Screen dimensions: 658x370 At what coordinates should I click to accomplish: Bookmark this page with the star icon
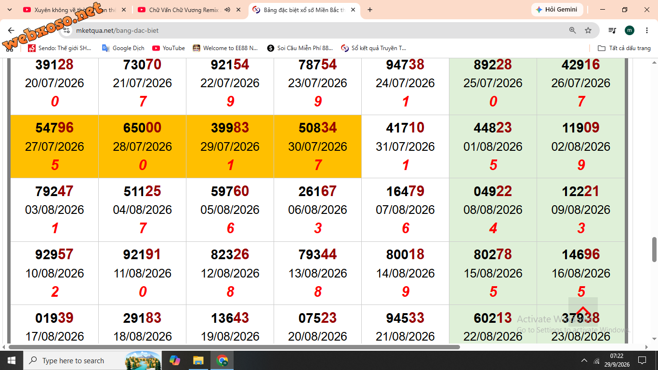tap(588, 30)
